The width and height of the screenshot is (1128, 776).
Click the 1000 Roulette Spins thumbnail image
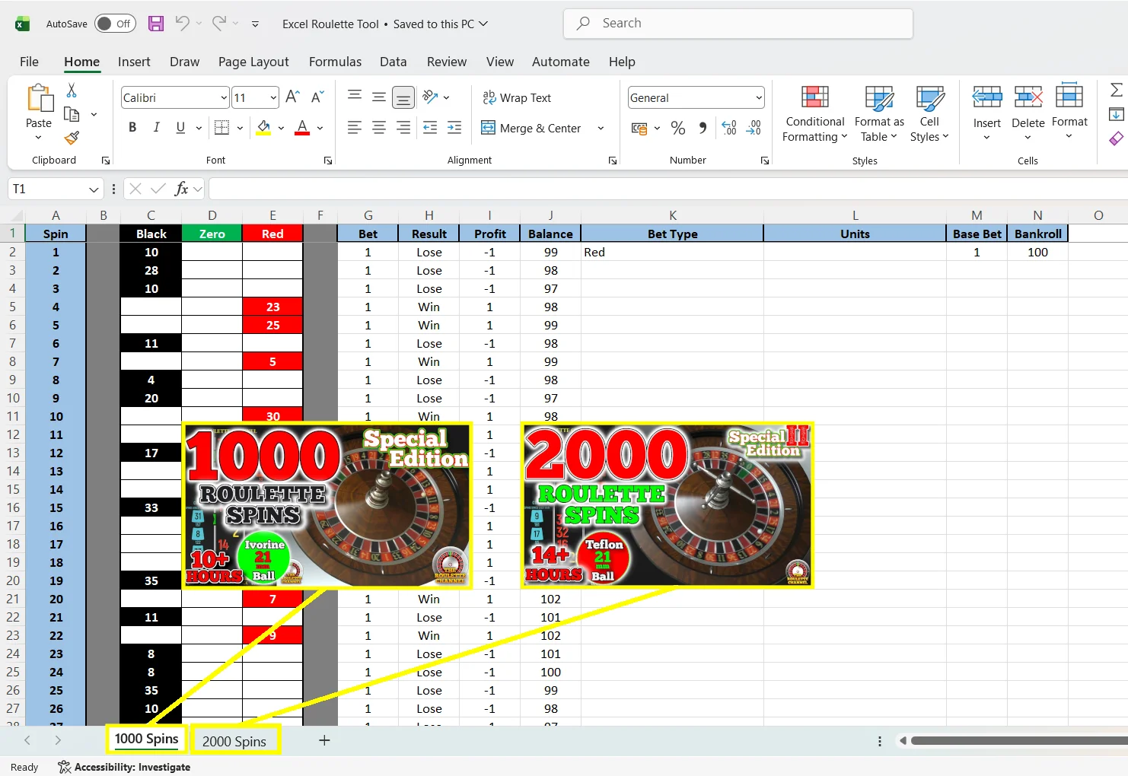click(x=327, y=505)
